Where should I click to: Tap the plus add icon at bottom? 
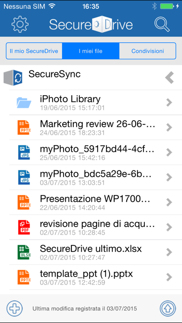14,308
